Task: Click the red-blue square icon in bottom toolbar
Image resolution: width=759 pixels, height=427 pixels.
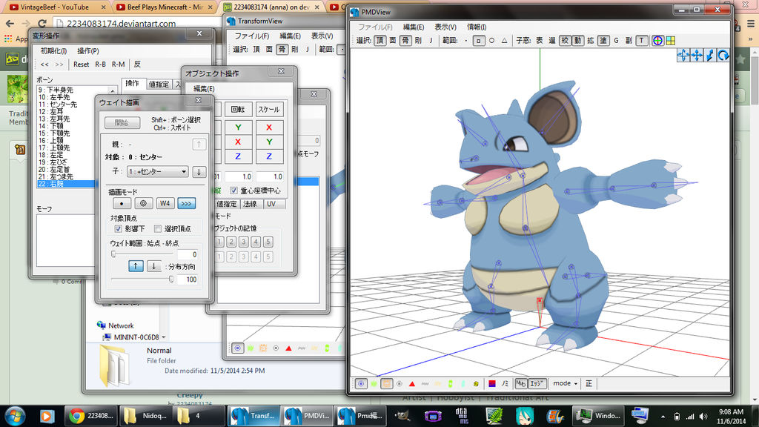Action: click(492, 383)
